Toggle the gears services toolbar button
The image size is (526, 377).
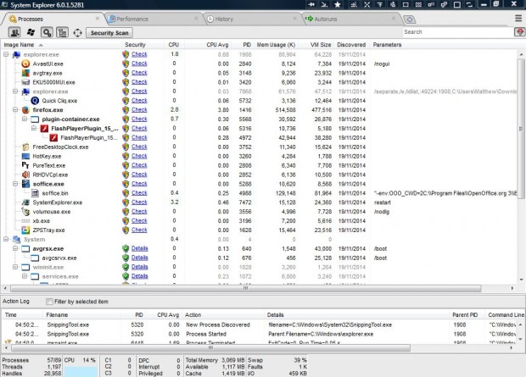47,32
